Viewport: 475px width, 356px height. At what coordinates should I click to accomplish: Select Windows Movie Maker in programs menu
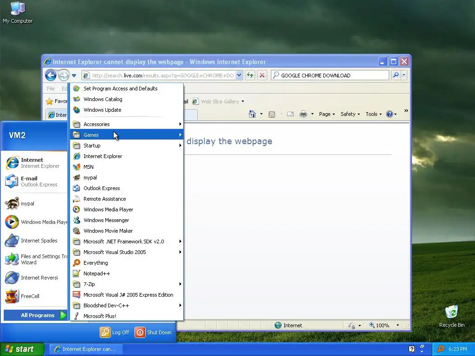(x=127, y=231)
